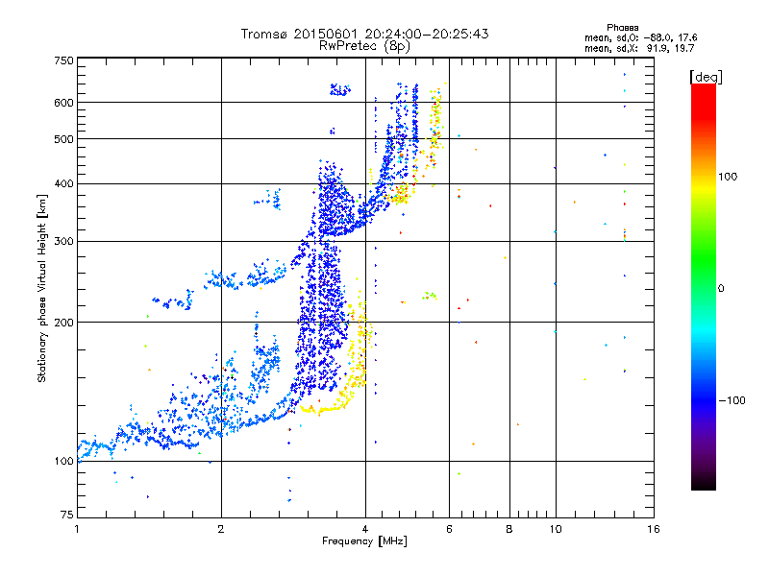
Task: Click the x-axis tick label '4'
Action: coord(365,529)
